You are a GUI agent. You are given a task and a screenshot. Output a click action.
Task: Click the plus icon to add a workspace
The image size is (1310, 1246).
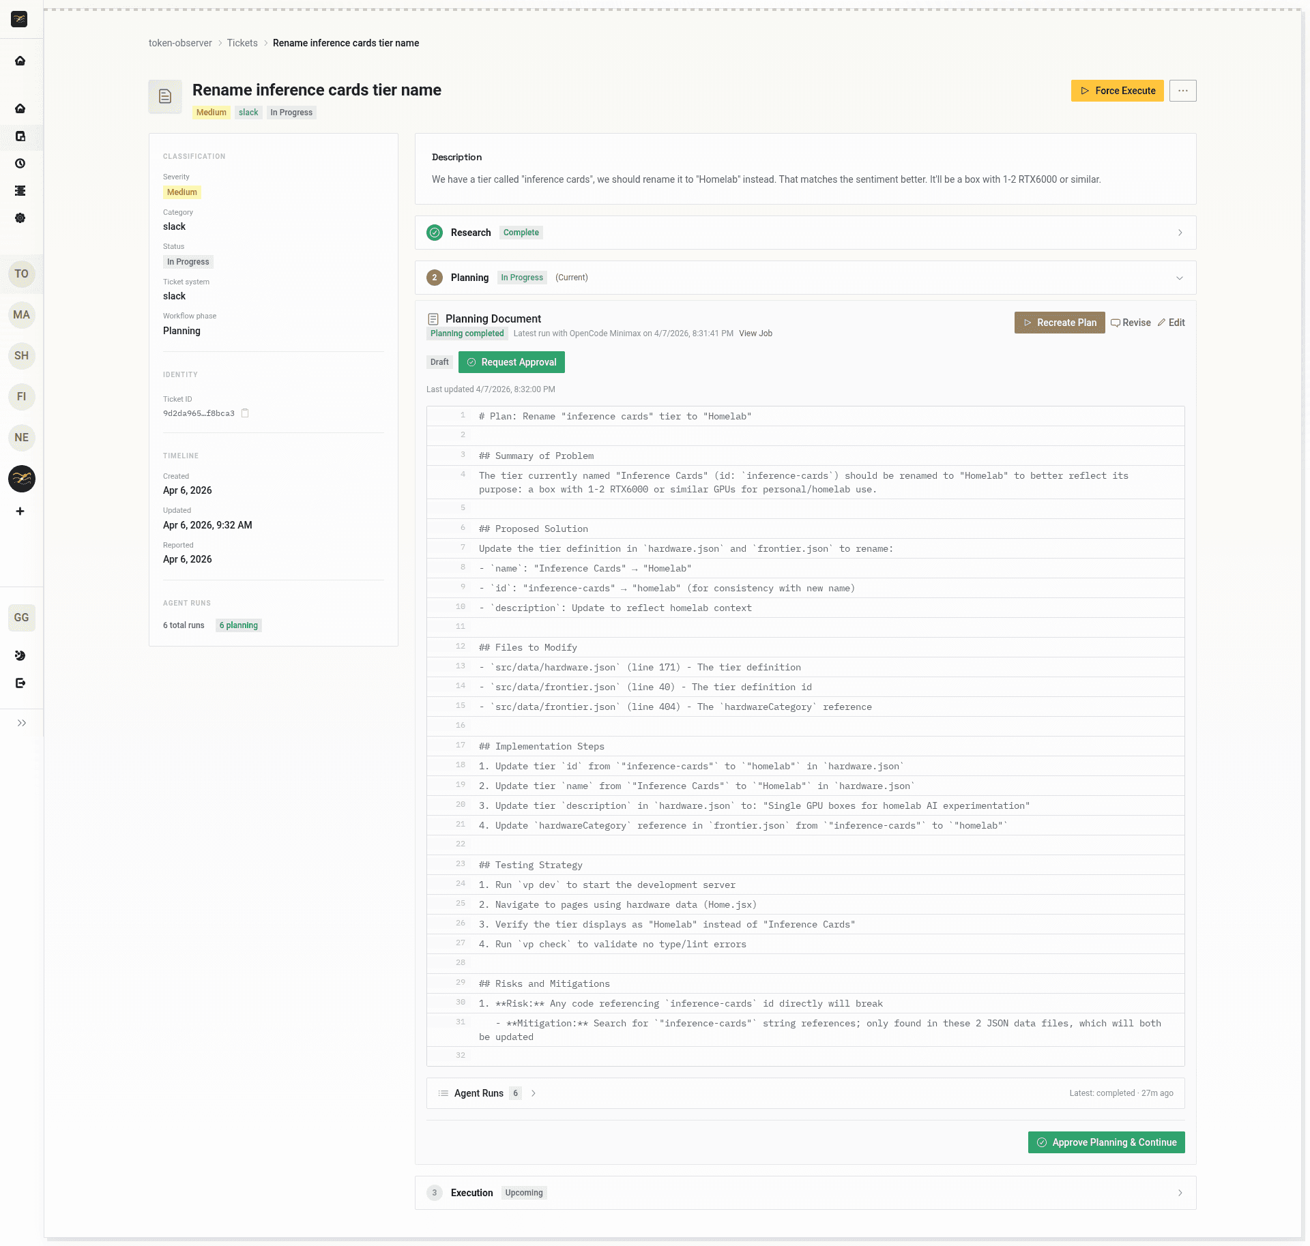20,511
